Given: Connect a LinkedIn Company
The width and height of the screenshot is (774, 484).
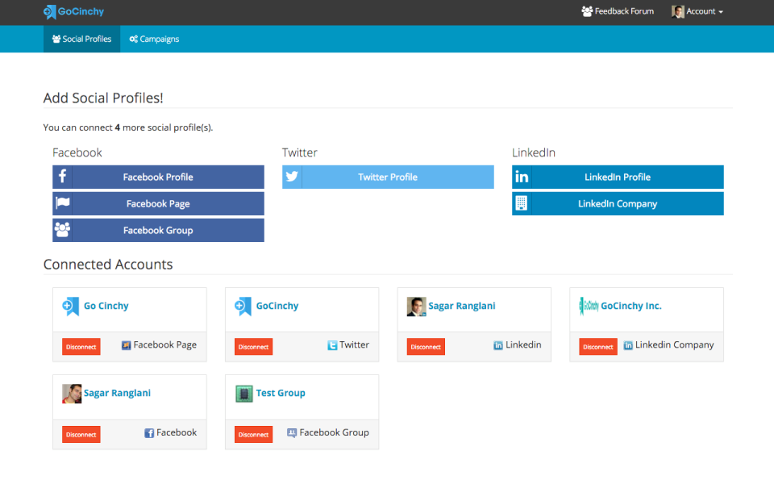Looking at the screenshot, I should tap(618, 203).
